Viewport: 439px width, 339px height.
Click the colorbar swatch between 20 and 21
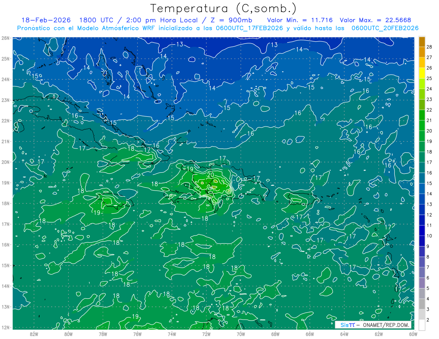point(422,125)
